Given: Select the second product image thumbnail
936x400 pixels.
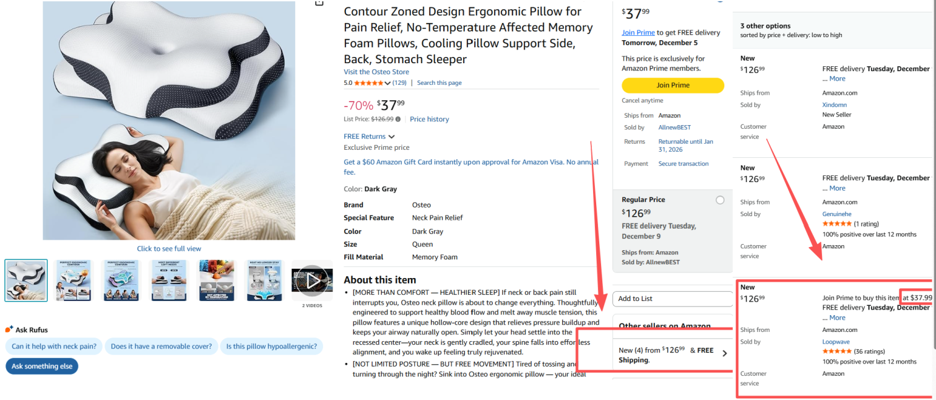Looking at the screenshot, I should [x=74, y=280].
